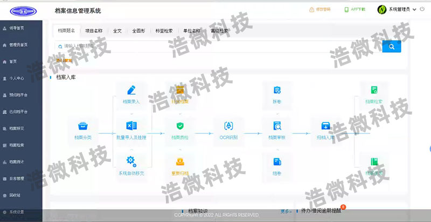
Task: Switch to the 项目名称 search tab
Action: coord(94,31)
